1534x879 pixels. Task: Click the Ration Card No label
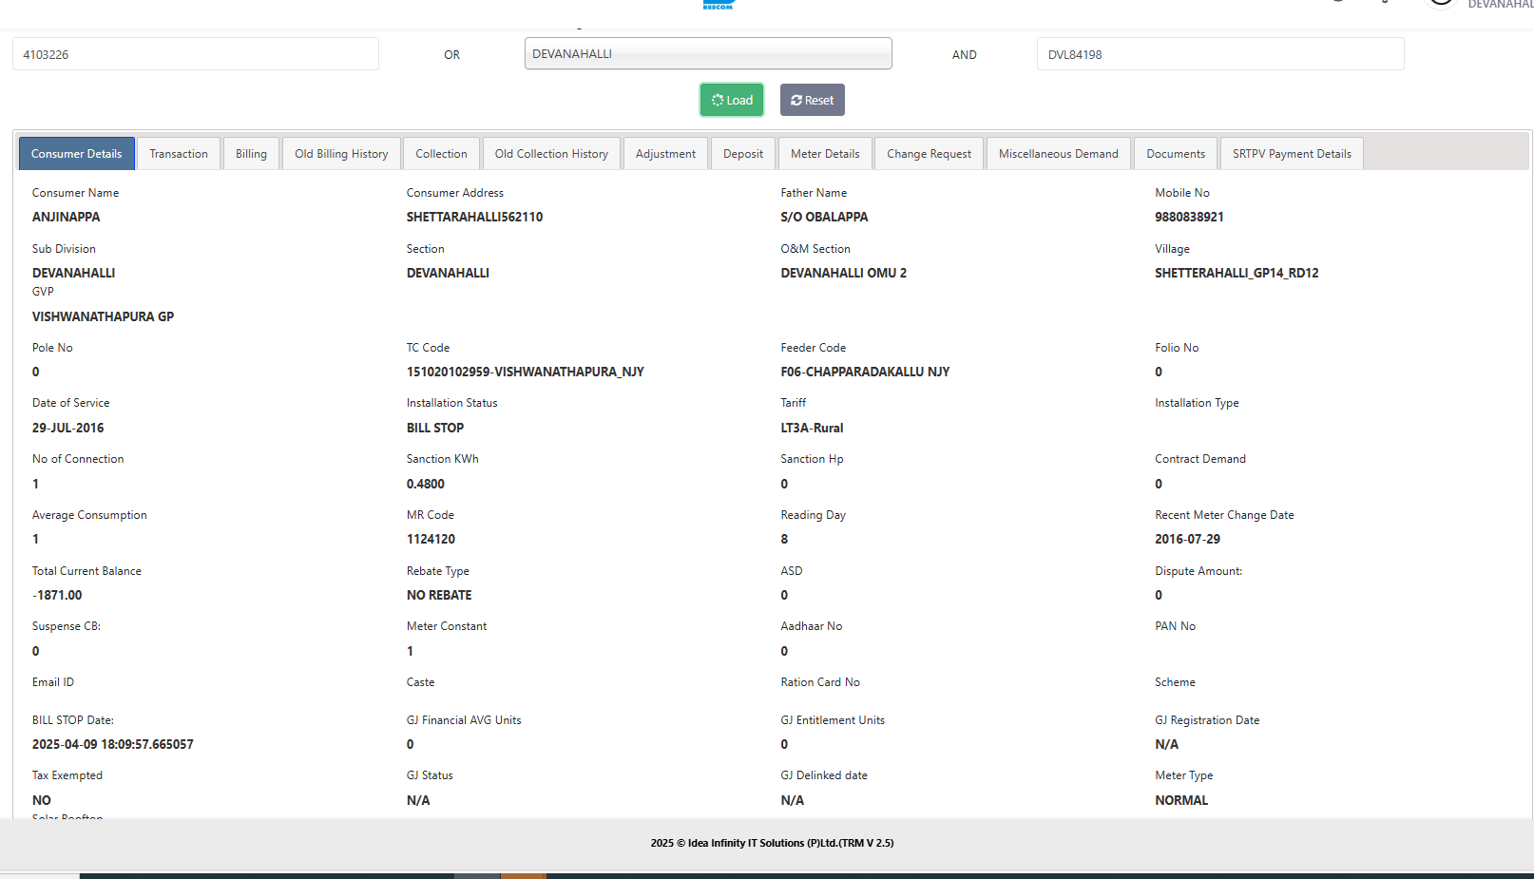[820, 682]
